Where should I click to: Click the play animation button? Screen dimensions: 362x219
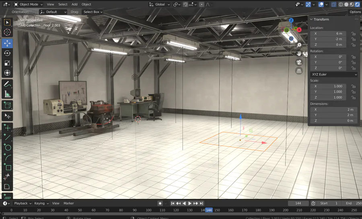click(x=190, y=203)
